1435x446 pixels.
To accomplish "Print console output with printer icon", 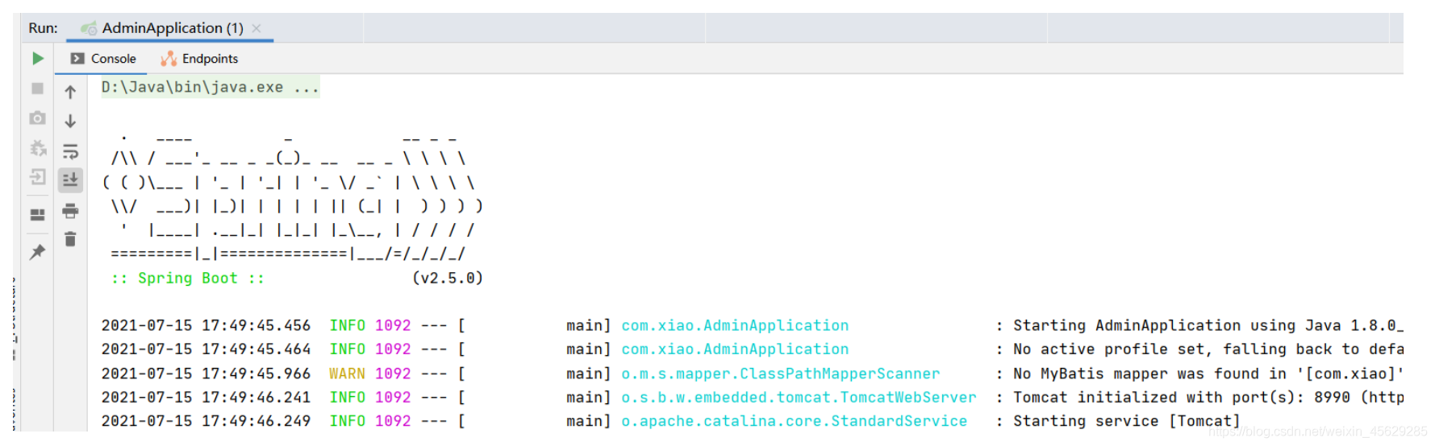I will click(x=70, y=211).
